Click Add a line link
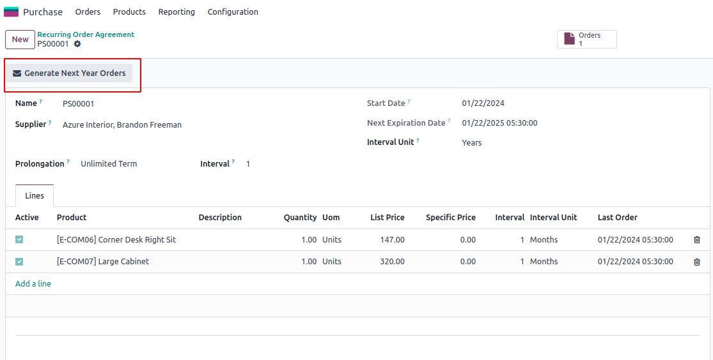The height and width of the screenshot is (360, 713). tap(33, 284)
